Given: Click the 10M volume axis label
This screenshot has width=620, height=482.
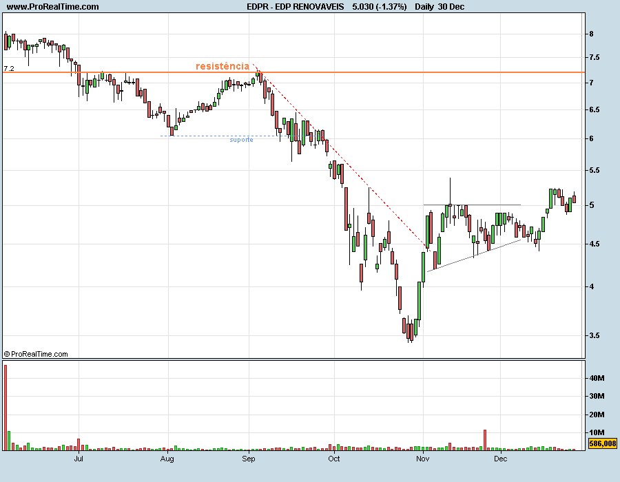Looking at the screenshot, I should pos(597,432).
